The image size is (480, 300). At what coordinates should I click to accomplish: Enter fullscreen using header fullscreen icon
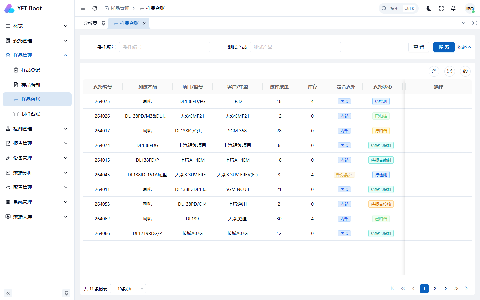[x=441, y=8]
